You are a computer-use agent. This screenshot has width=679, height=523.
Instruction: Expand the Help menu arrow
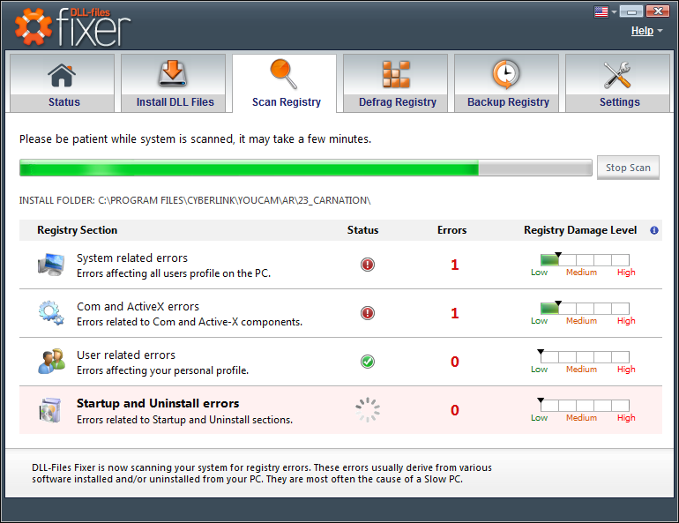pos(660,31)
